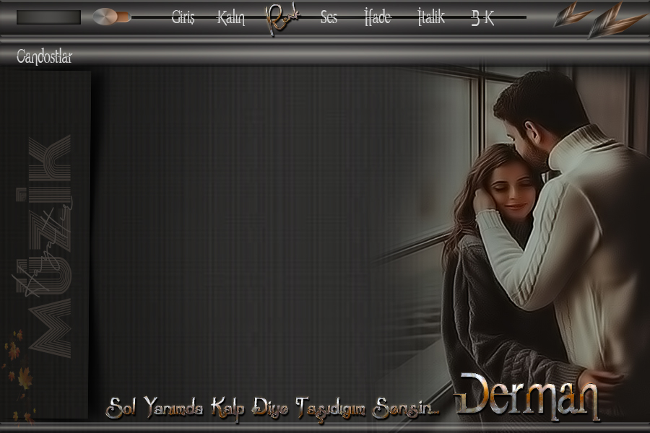Screen dimensions: 650x433
Task: Select the Candostlar room label
Action: coord(44,56)
